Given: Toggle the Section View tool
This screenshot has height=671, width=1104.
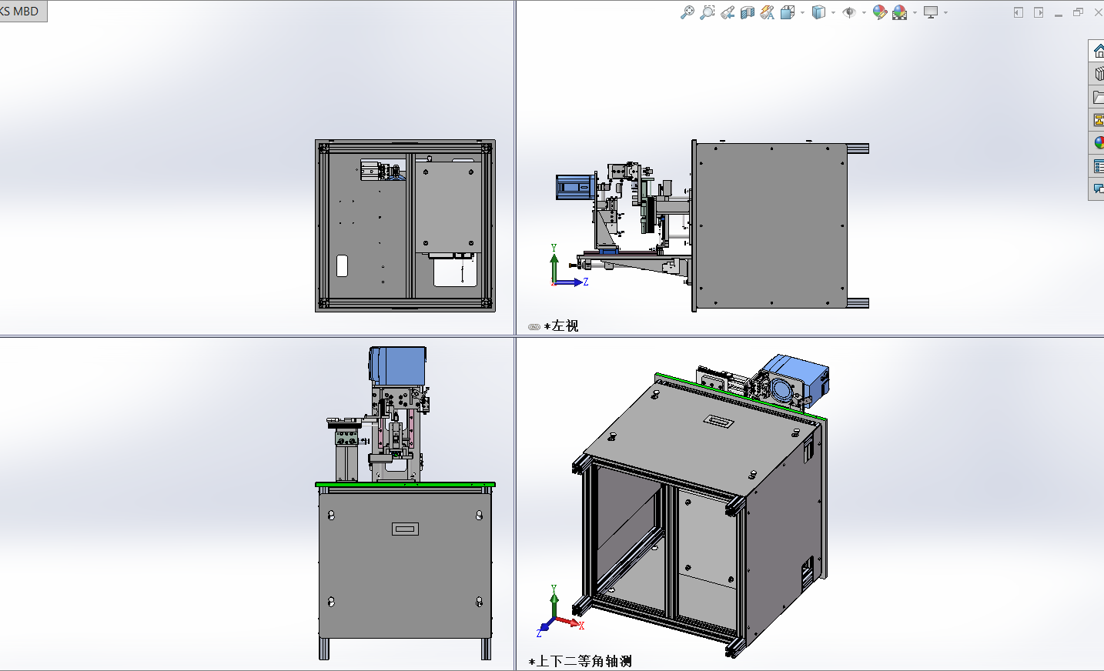Looking at the screenshot, I should [x=748, y=12].
